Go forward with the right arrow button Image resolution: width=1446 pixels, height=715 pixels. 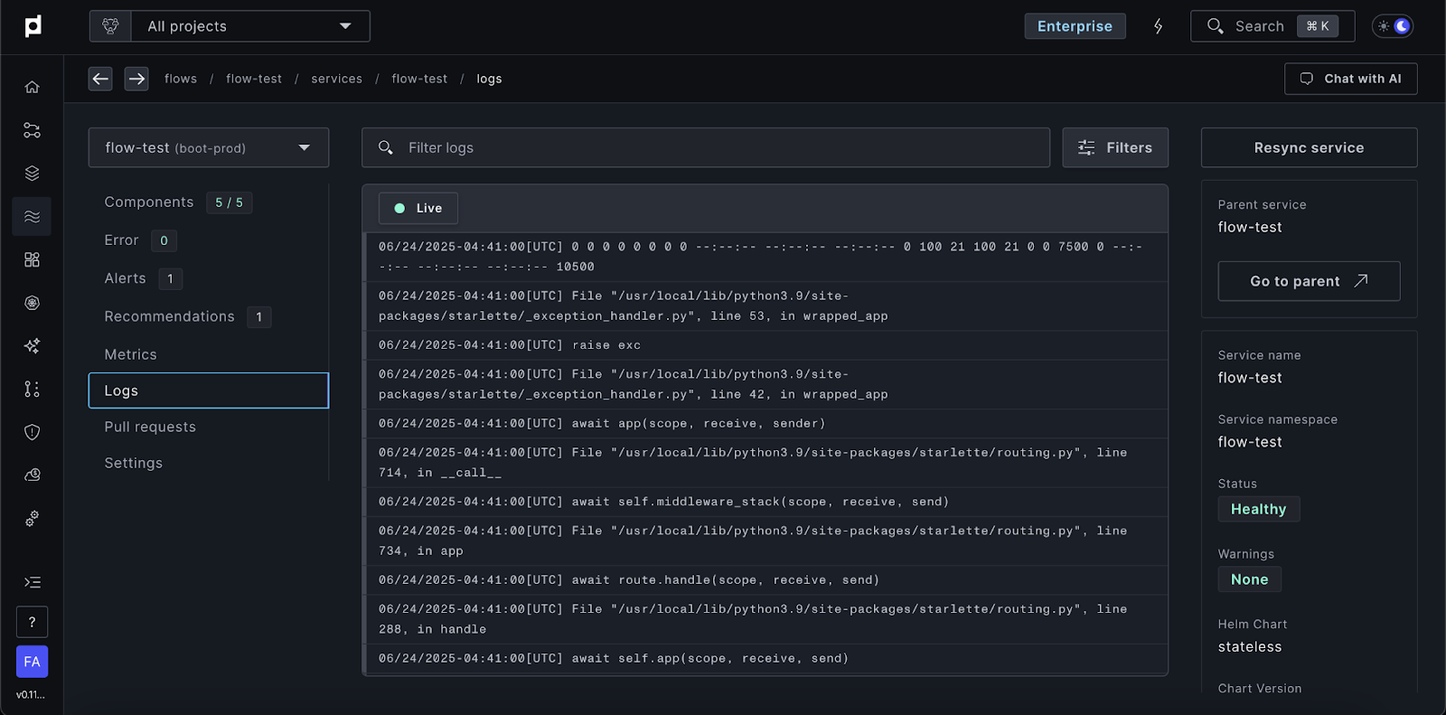[136, 79]
